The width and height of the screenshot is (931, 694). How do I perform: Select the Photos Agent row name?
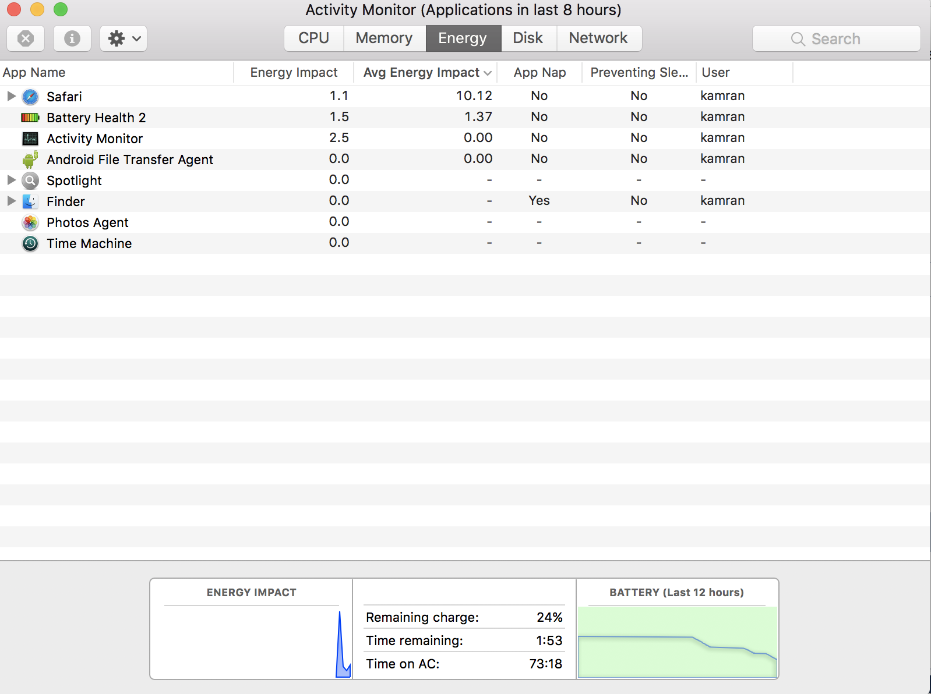tap(87, 222)
